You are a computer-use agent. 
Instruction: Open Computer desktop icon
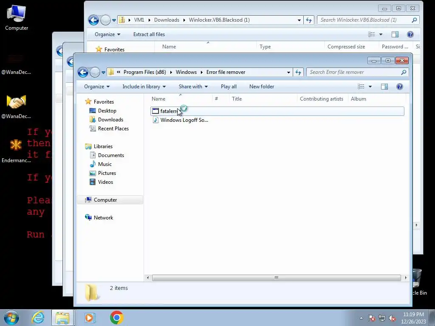17,18
